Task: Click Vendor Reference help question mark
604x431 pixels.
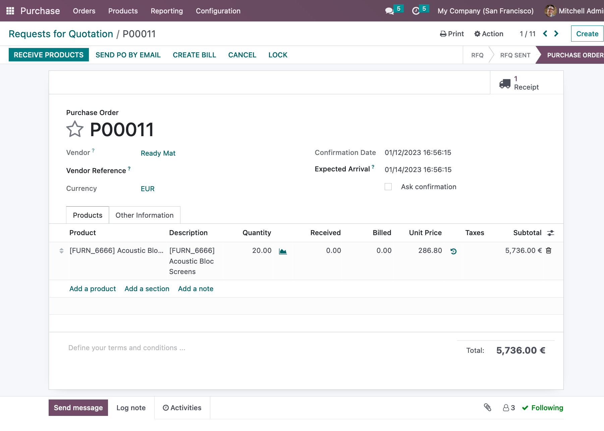Action: (129, 168)
